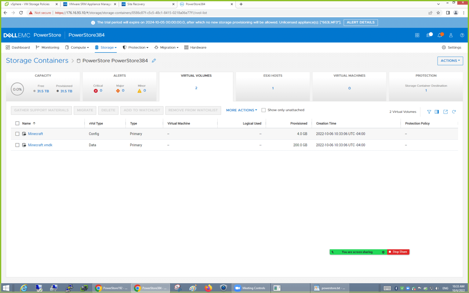Open the table filter funnel icon
This screenshot has height=293, width=469.
click(429, 112)
